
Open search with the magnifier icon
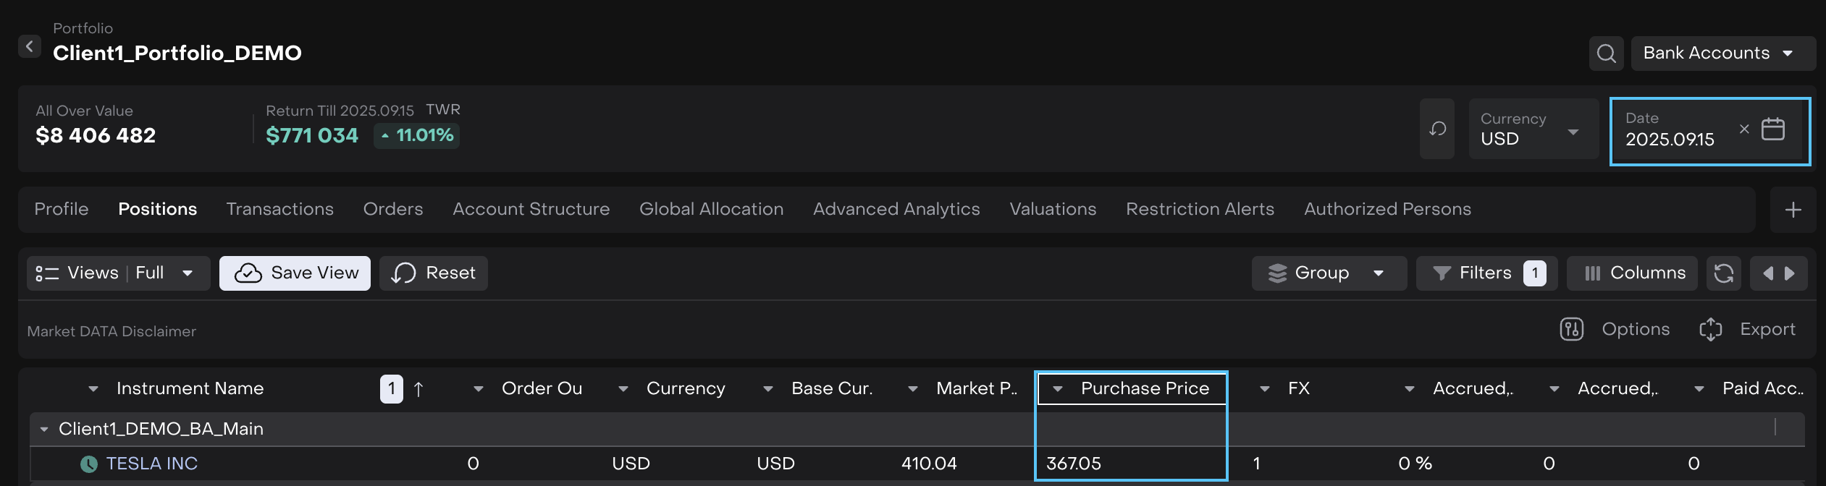(x=1606, y=54)
